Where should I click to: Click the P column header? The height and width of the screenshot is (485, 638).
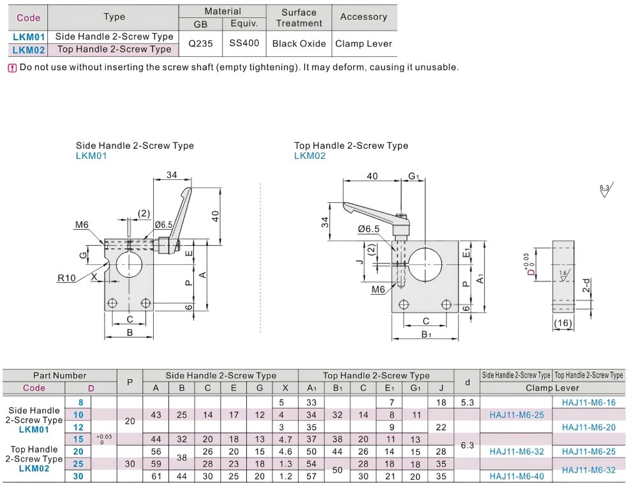(130, 382)
